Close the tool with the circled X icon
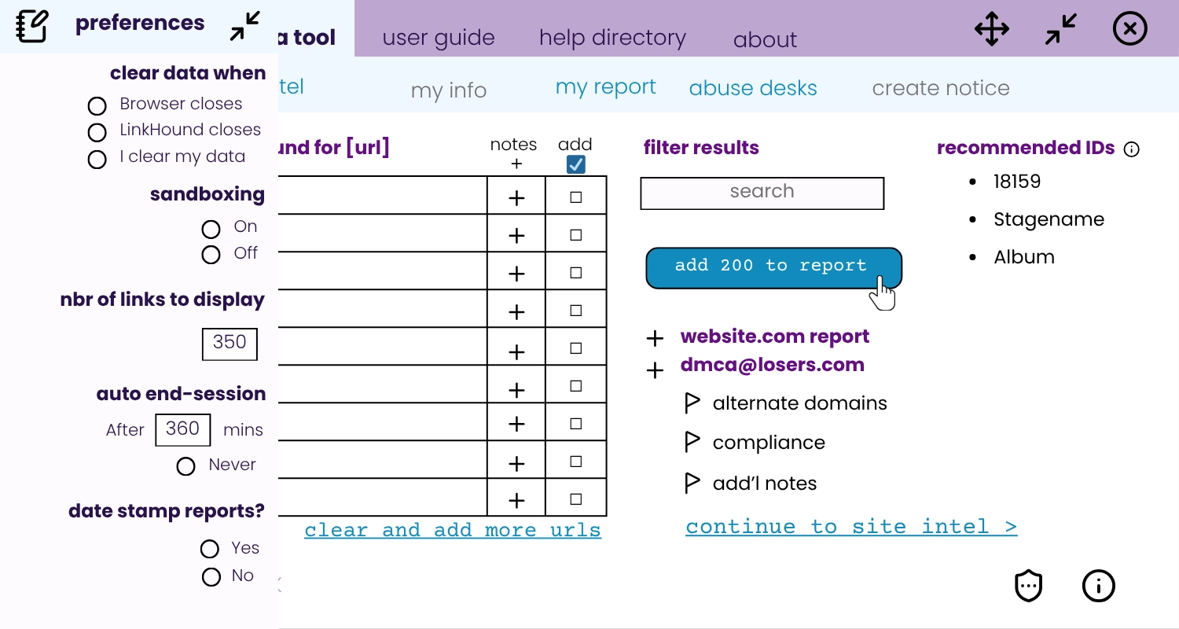Image resolution: width=1179 pixels, height=629 pixels. coord(1130,30)
